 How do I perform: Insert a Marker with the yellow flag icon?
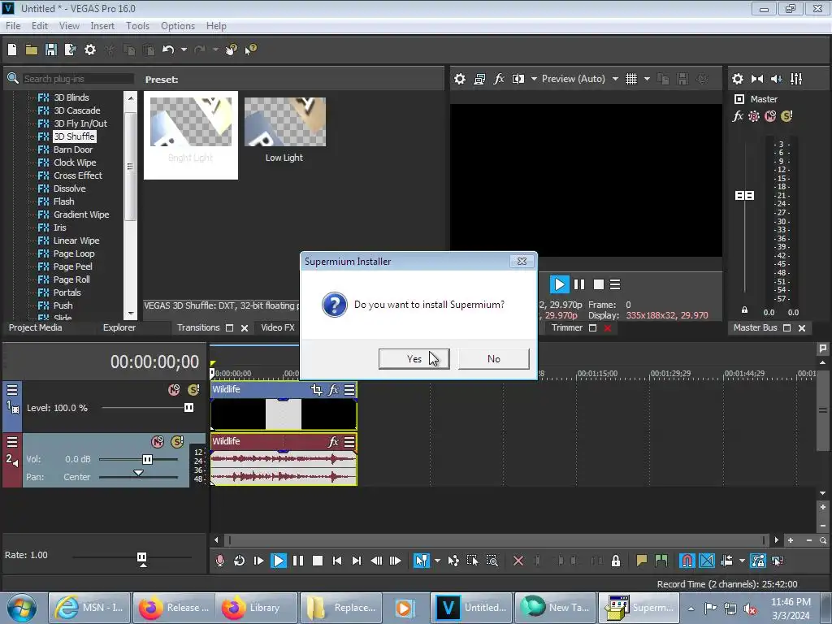(642, 561)
